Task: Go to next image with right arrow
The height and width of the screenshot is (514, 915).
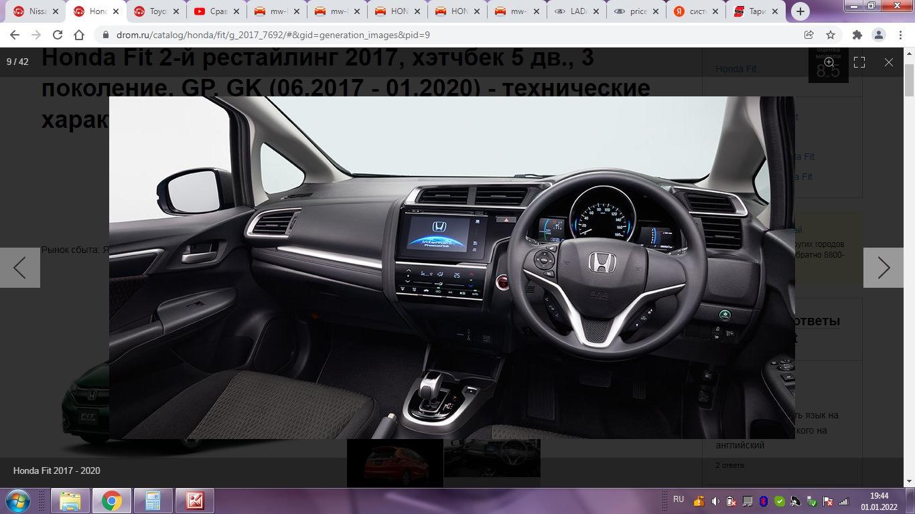Action: coord(884,268)
